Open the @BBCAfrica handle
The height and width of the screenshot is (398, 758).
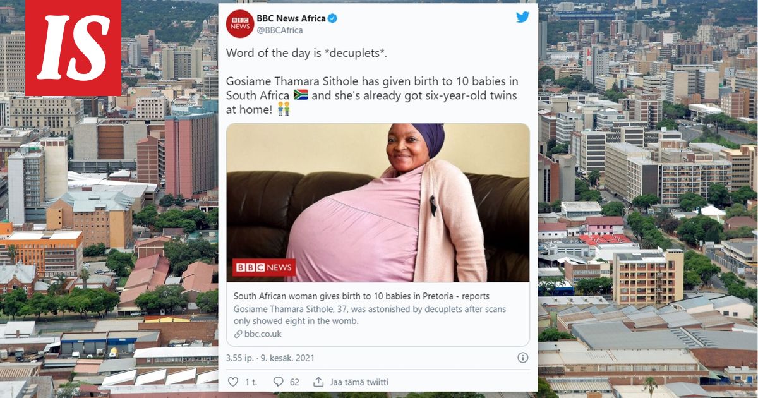click(280, 30)
